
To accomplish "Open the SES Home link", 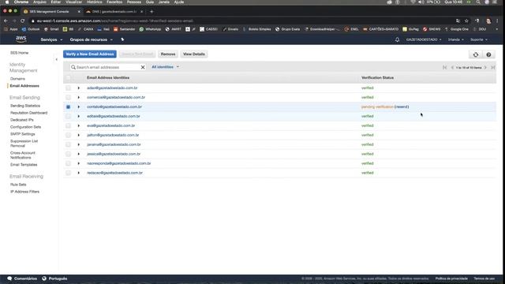I will [19, 53].
